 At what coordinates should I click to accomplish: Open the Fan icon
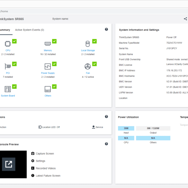click(88, 66)
